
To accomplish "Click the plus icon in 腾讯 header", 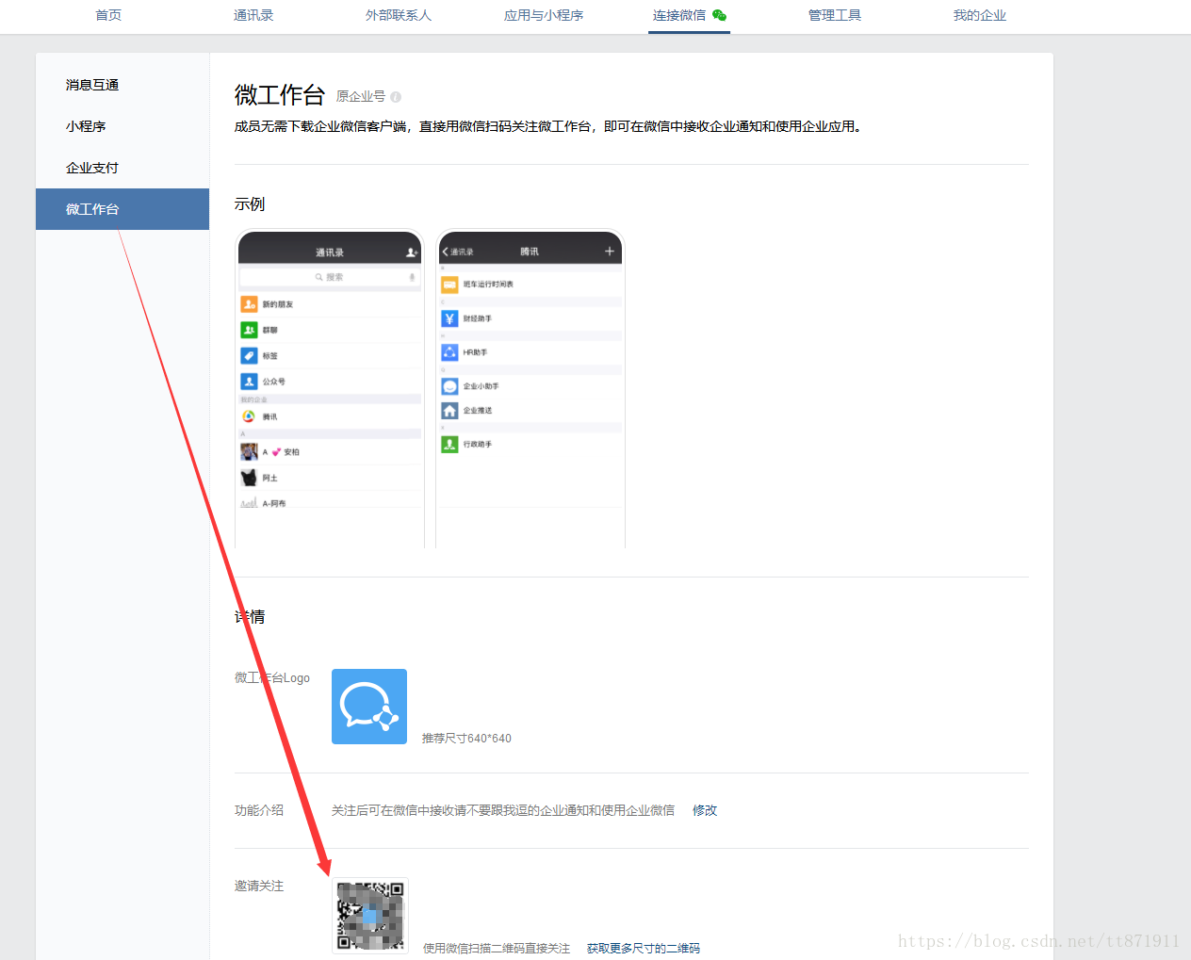I will point(610,251).
